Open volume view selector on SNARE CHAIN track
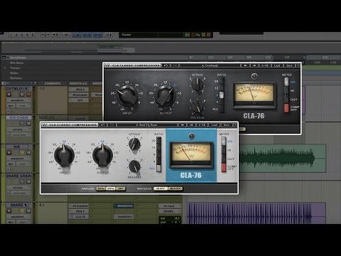The width and height of the screenshot is (341, 256). tap(18, 188)
